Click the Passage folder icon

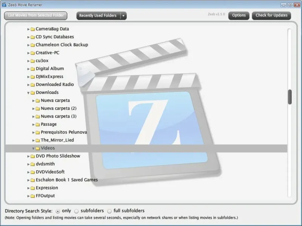click(x=37, y=125)
